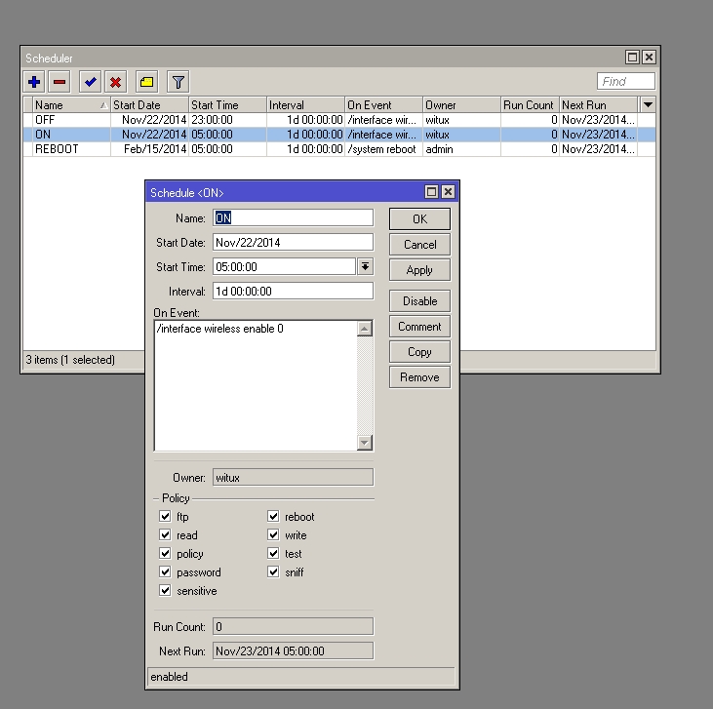
Task: Open the Start Time dropdown arrow
Action: (x=365, y=266)
